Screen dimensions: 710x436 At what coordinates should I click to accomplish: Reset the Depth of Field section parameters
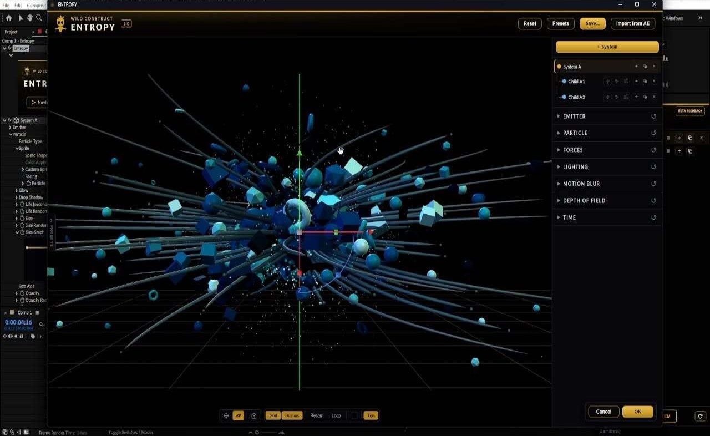(x=653, y=201)
